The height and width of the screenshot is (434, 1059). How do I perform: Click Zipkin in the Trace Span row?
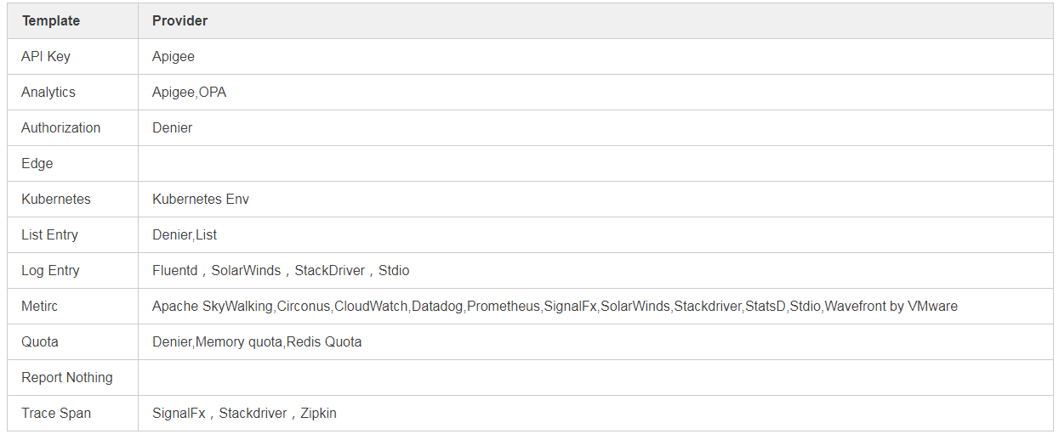(x=319, y=413)
